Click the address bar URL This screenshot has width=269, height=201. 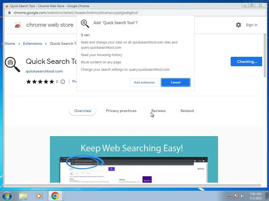[x=75, y=13]
